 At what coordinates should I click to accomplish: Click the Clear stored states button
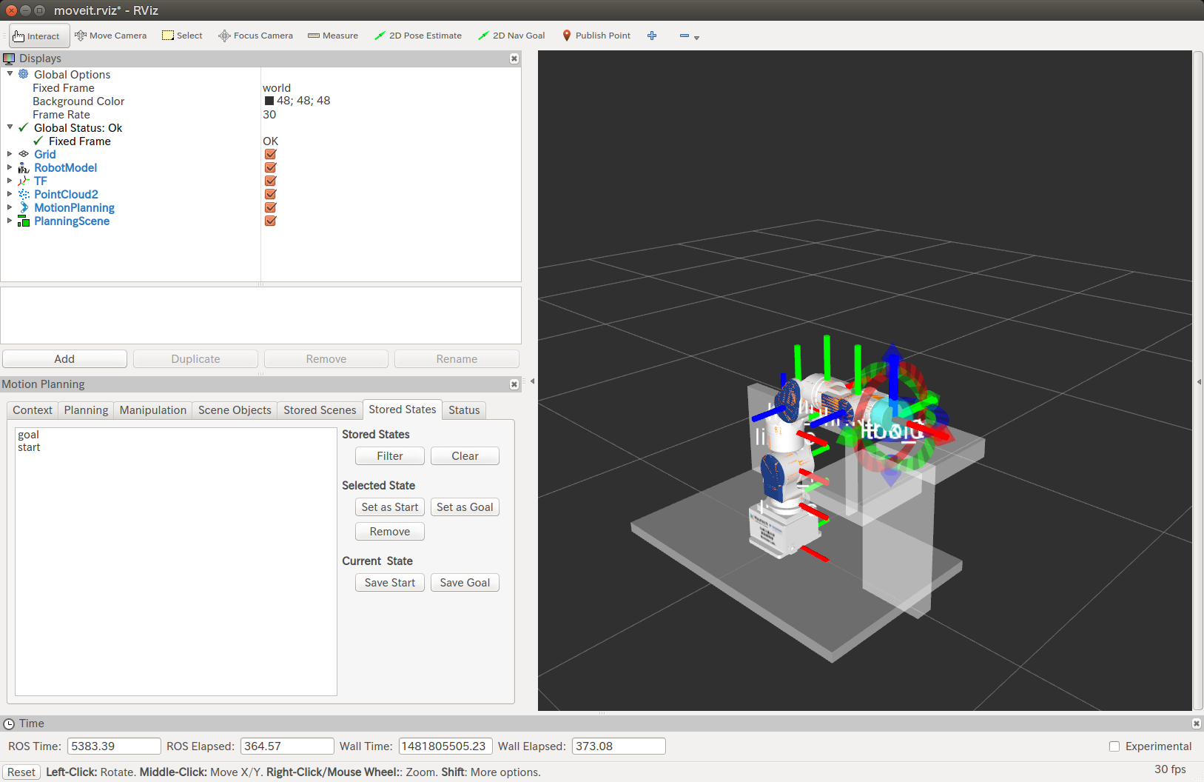(x=465, y=456)
